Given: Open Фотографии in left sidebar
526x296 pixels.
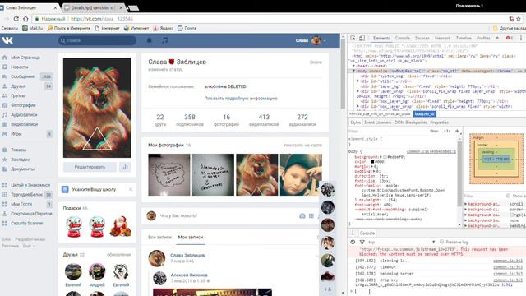Looking at the screenshot, I should click(23, 105).
